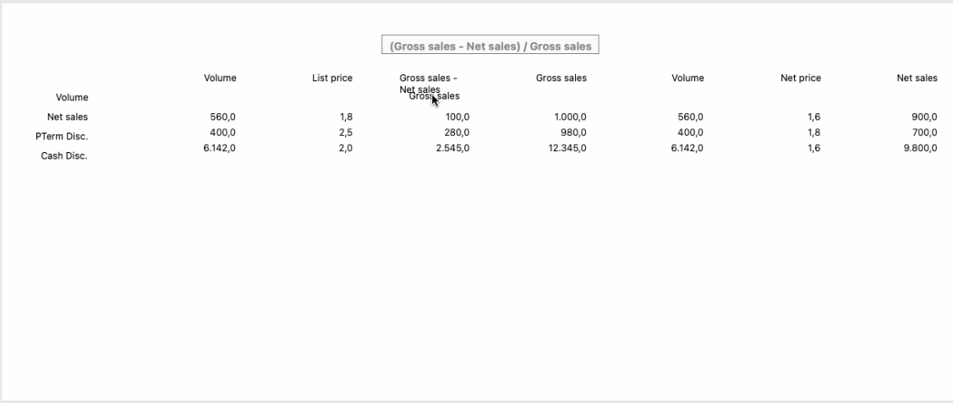Click the Net sales column header

point(917,79)
